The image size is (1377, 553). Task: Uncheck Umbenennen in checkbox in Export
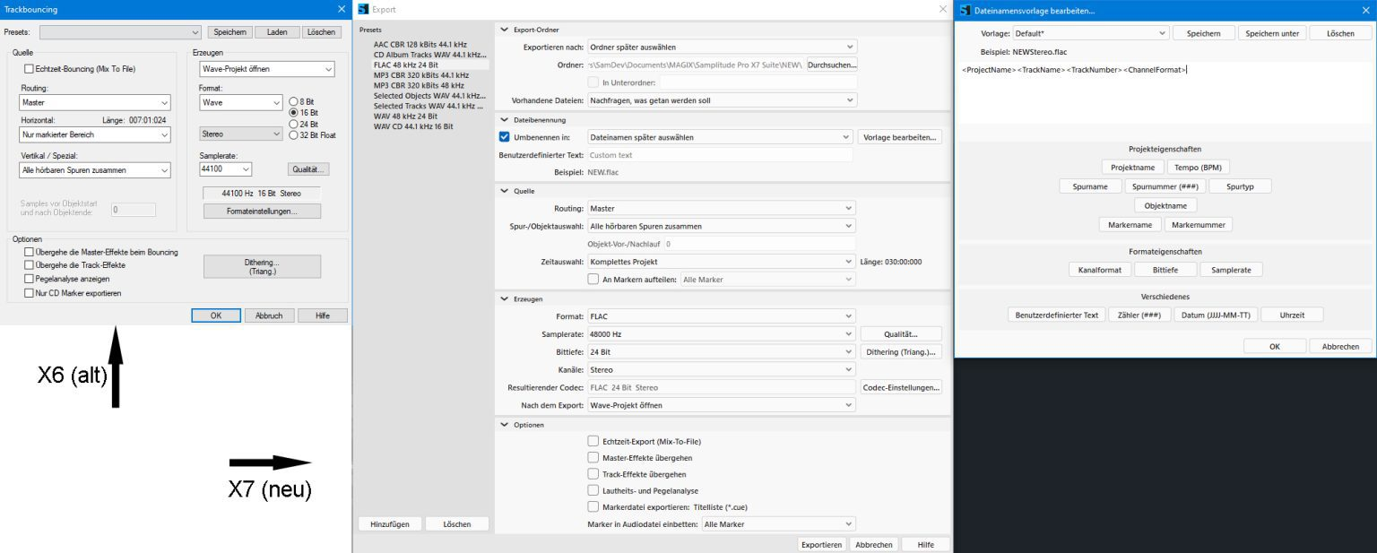504,137
